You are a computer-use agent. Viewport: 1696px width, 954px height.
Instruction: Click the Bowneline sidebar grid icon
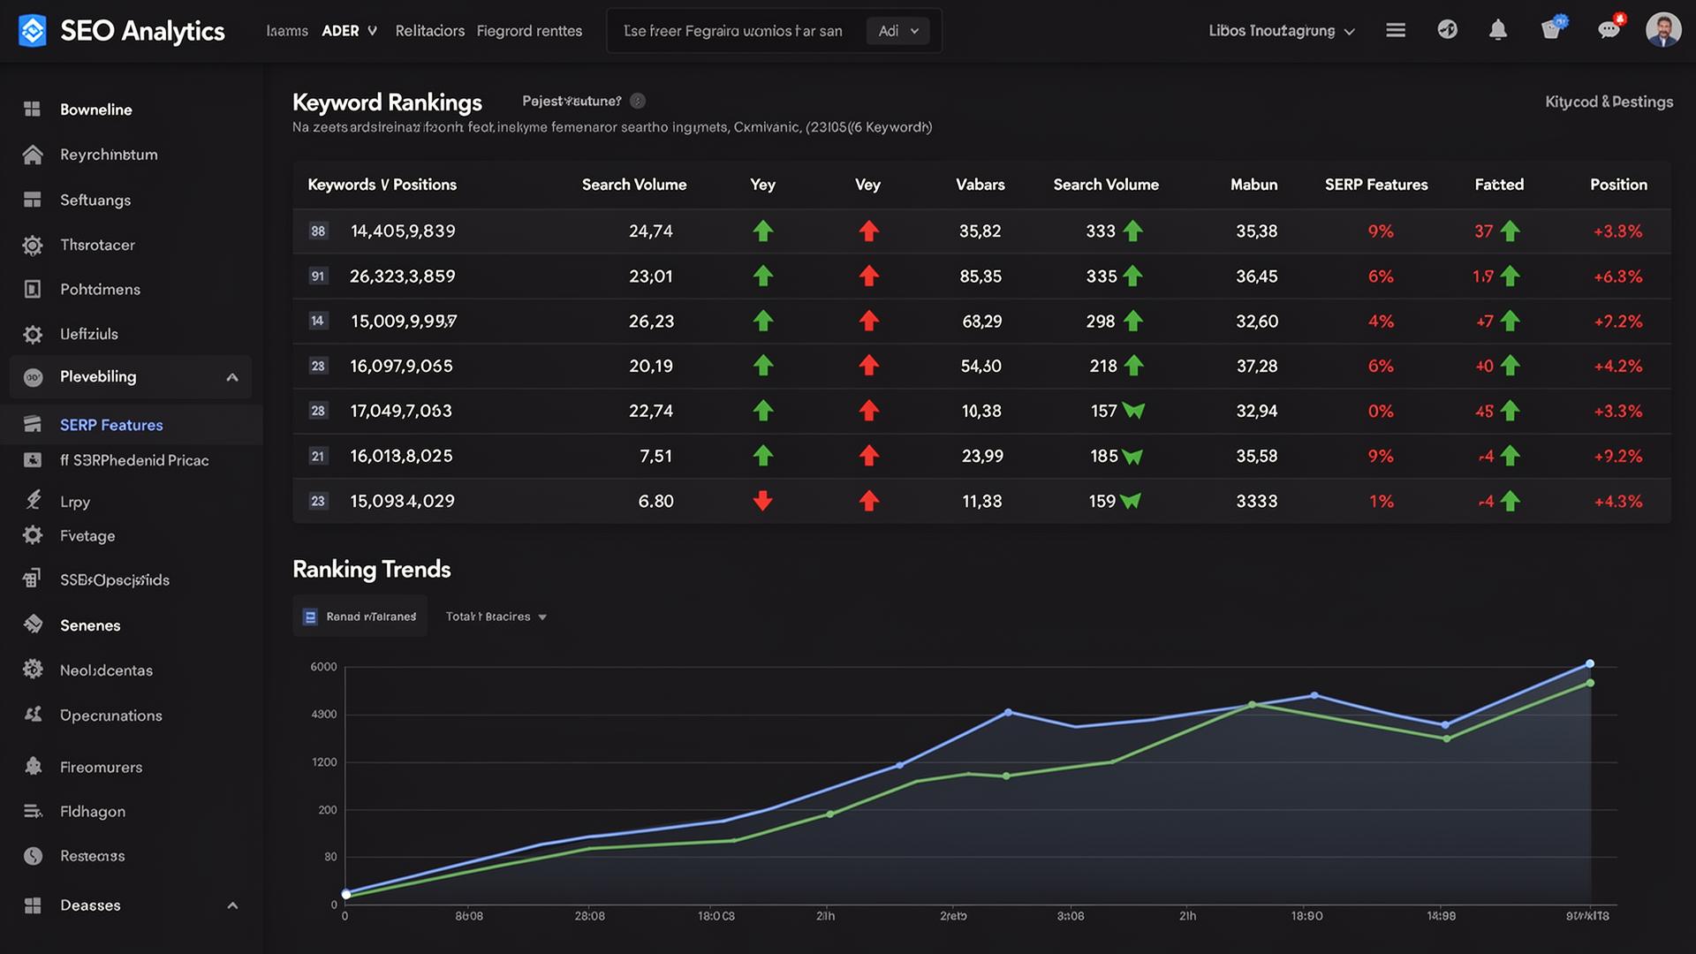point(33,110)
